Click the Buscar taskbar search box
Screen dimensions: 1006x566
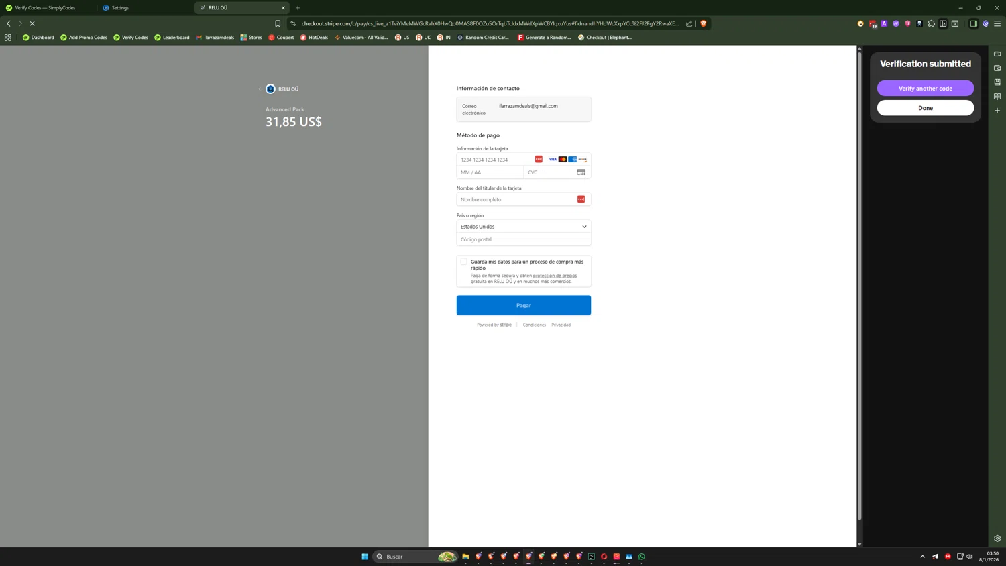[x=414, y=557]
